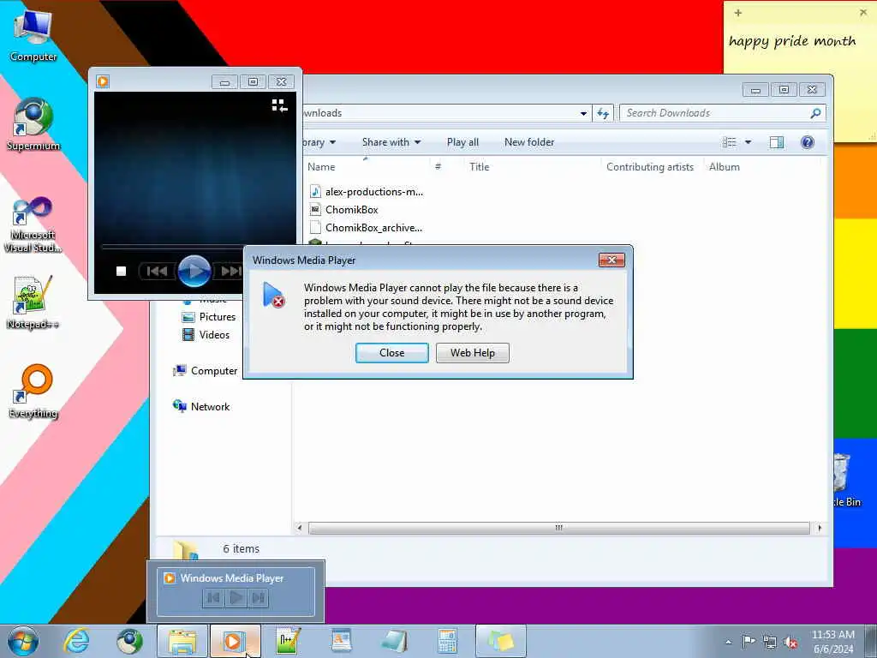Click the Notepad icon on the taskbar
The width and height of the screenshot is (877, 658).
(x=394, y=641)
